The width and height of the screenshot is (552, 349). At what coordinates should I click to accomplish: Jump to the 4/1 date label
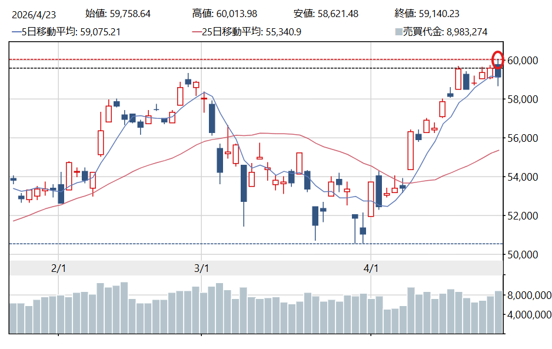tap(371, 268)
